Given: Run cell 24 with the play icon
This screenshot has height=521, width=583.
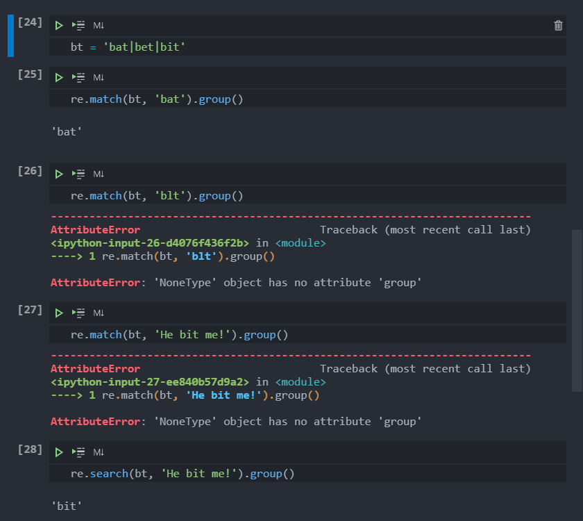Looking at the screenshot, I should click(x=59, y=25).
